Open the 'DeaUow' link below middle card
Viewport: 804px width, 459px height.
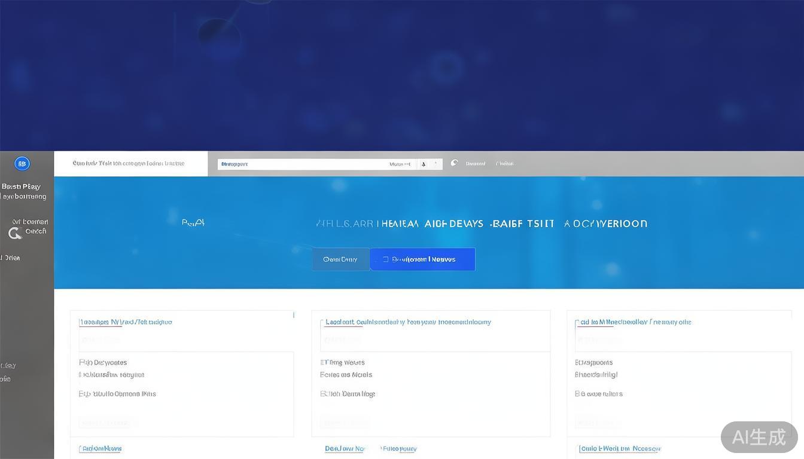pos(345,448)
